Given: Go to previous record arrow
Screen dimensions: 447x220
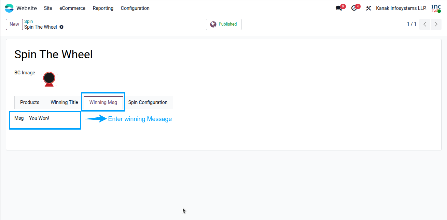Looking at the screenshot, I should click(x=425, y=24).
